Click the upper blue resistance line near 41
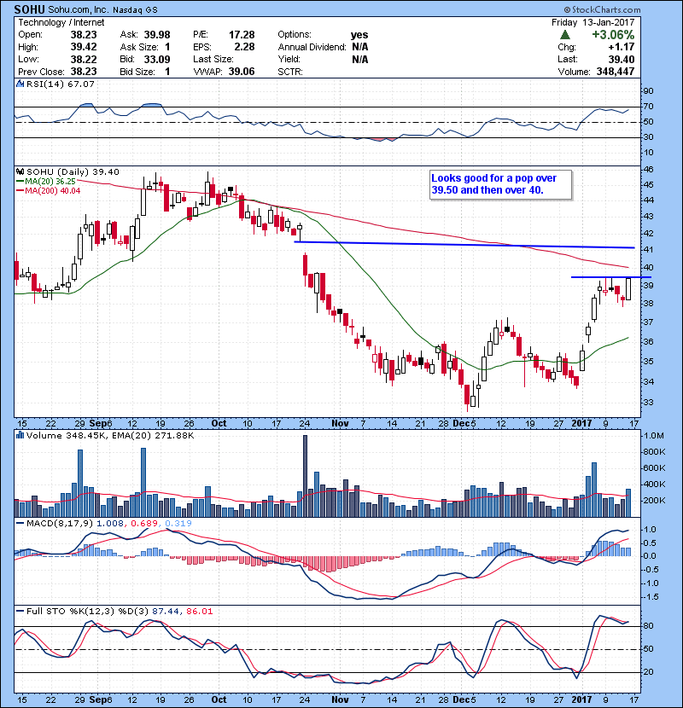This screenshot has height=708, width=683. (x=464, y=245)
